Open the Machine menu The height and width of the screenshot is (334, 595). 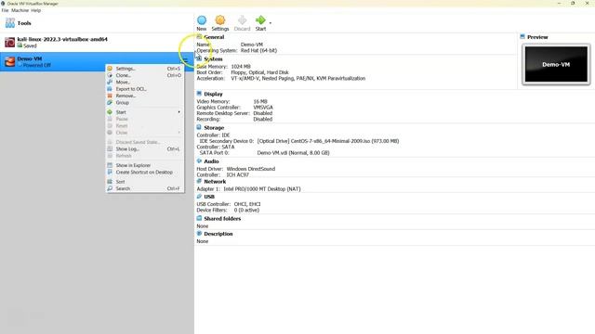(x=20, y=10)
